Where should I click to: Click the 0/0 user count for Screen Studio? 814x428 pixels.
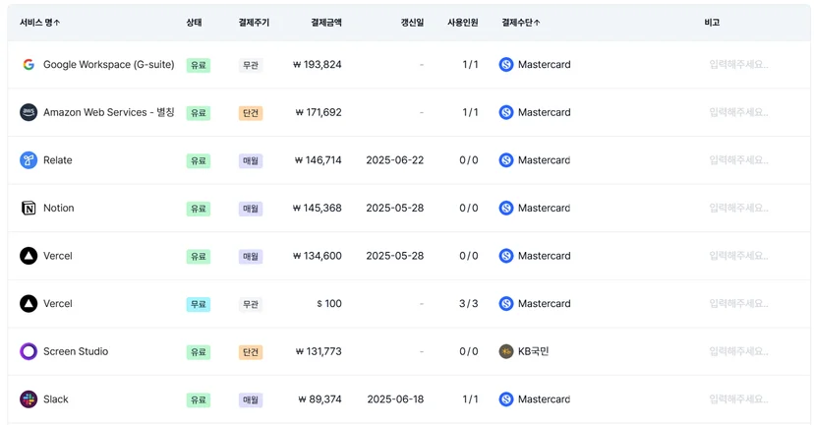469,351
